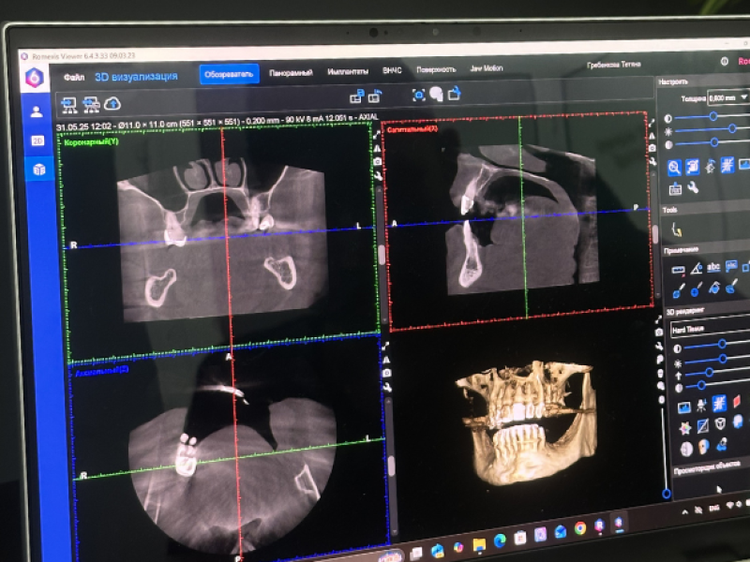
Task: Click the color star icon in 3D rendering
Action: pyautogui.click(x=685, y=428)
